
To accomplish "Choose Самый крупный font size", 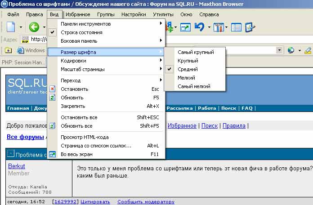I will (x=196, y=52).
